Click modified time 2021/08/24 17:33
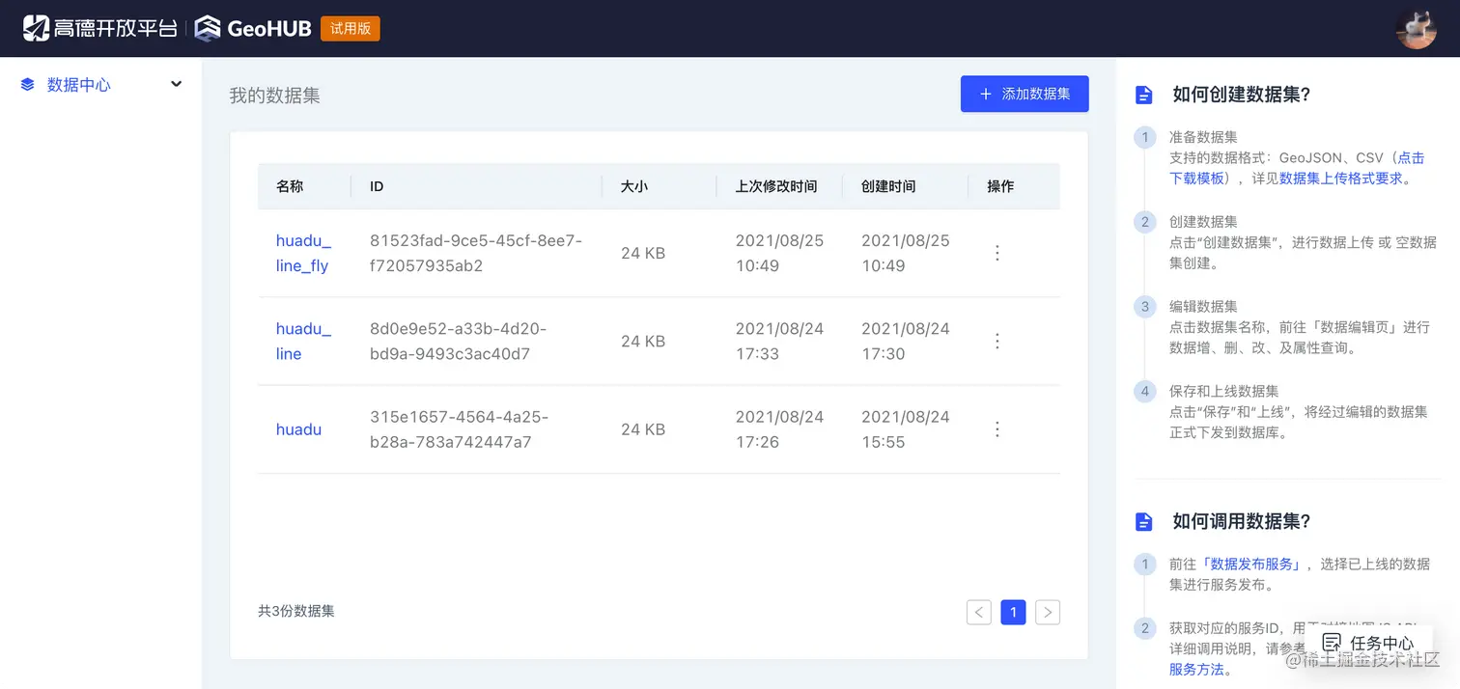This screenshot has width=1460, height=689. click(780, 341)
